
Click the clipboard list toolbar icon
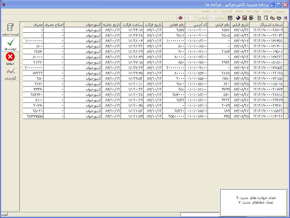(259, 18)
